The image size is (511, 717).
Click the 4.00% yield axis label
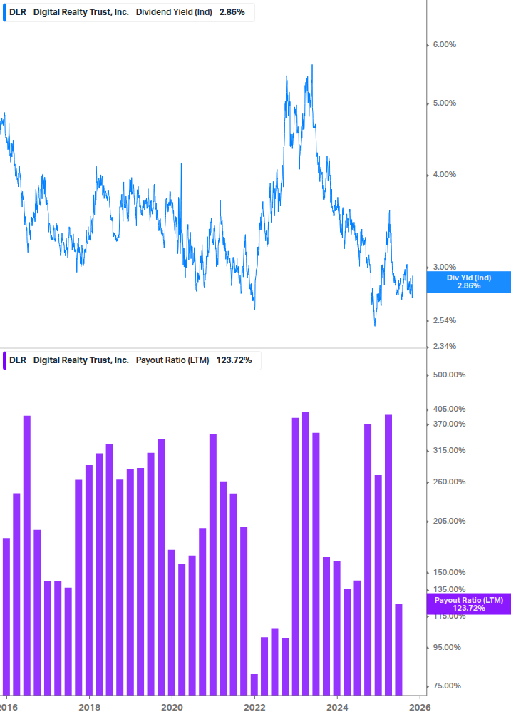click(x=444, y=175)
